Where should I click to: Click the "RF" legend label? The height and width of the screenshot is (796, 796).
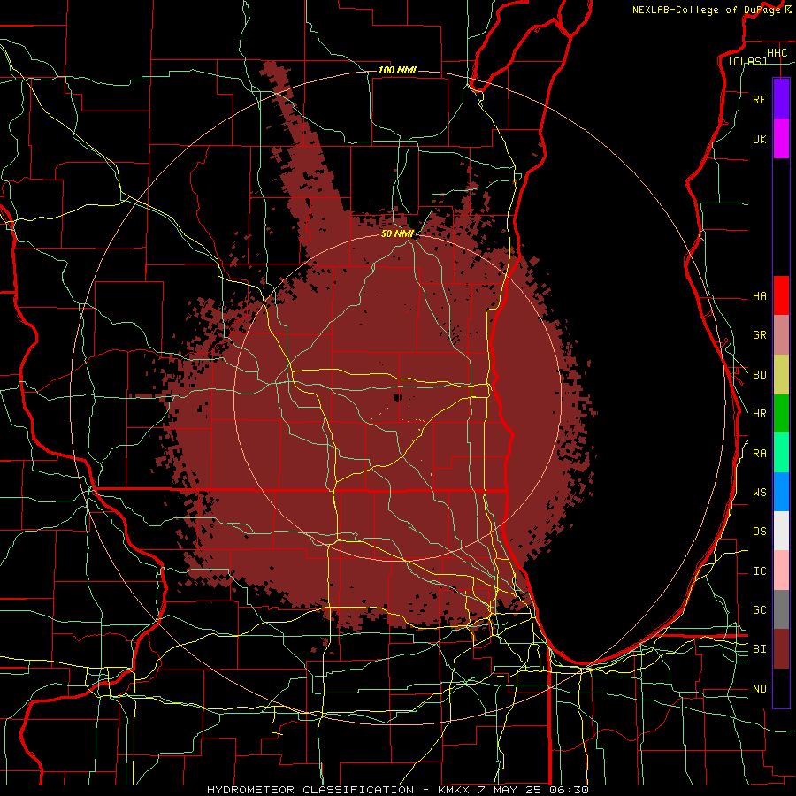pos(759,99)
